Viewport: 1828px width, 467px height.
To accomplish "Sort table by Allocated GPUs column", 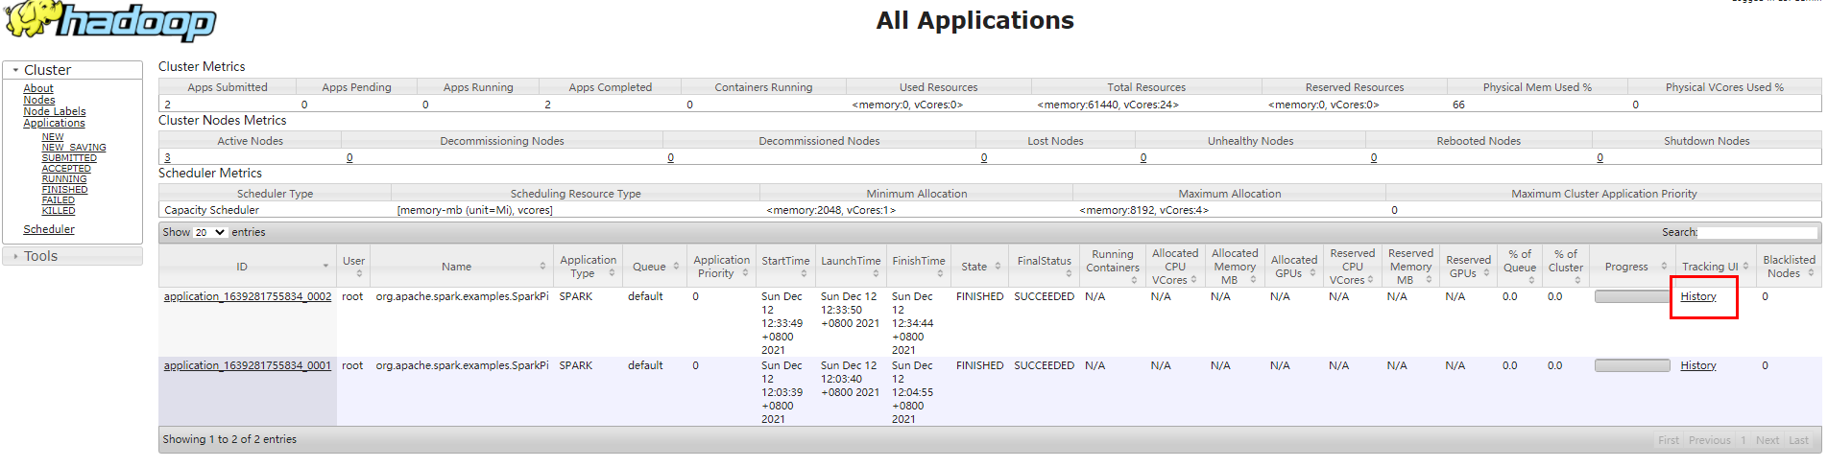I will [1293, 267].
